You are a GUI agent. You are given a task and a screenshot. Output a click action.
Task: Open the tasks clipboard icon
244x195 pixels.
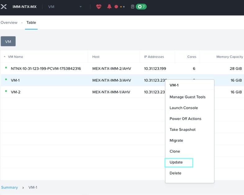133,7
